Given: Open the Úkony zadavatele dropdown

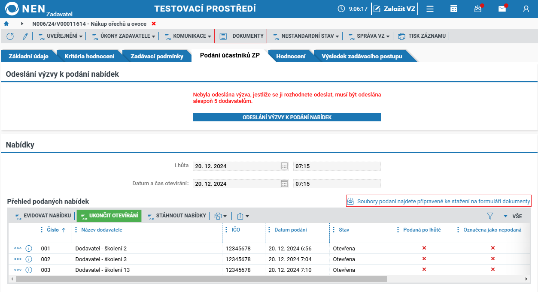Looking at the screenshot, I should (123, 36).
